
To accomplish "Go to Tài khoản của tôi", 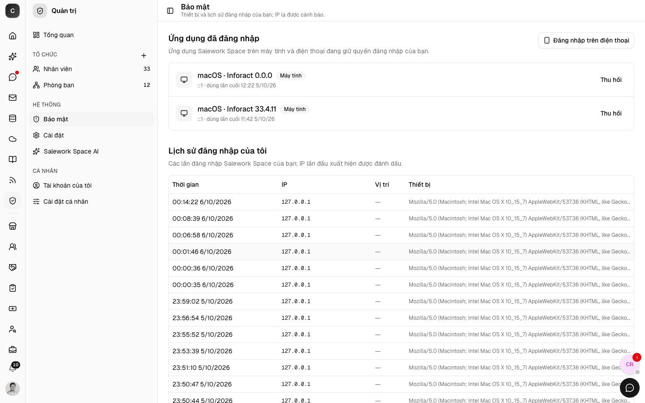I will tap(91, 185).
